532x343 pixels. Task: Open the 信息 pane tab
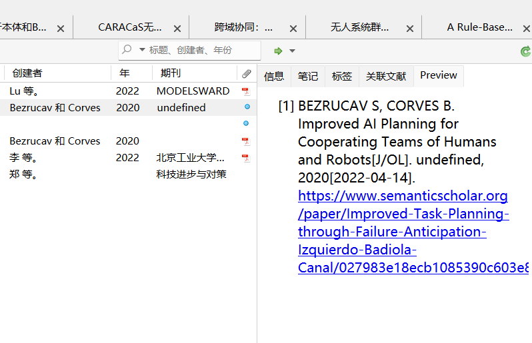pyautogui.click(x=274, y=76)
